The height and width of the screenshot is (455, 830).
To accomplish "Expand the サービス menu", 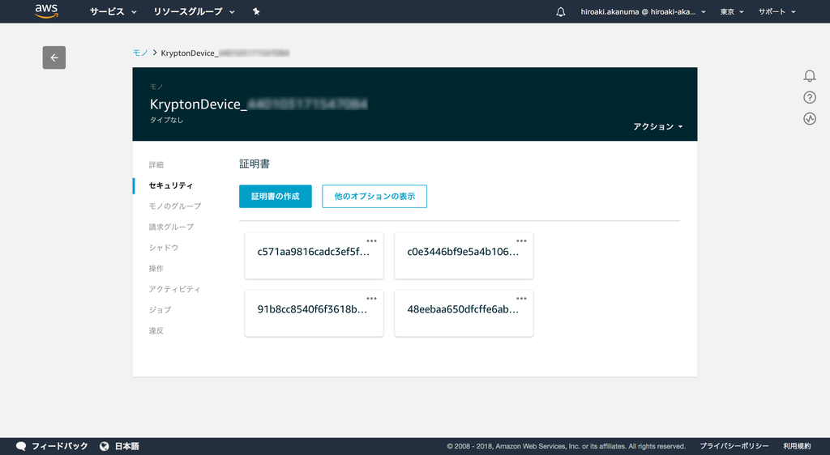I will [x=113, y=11].
